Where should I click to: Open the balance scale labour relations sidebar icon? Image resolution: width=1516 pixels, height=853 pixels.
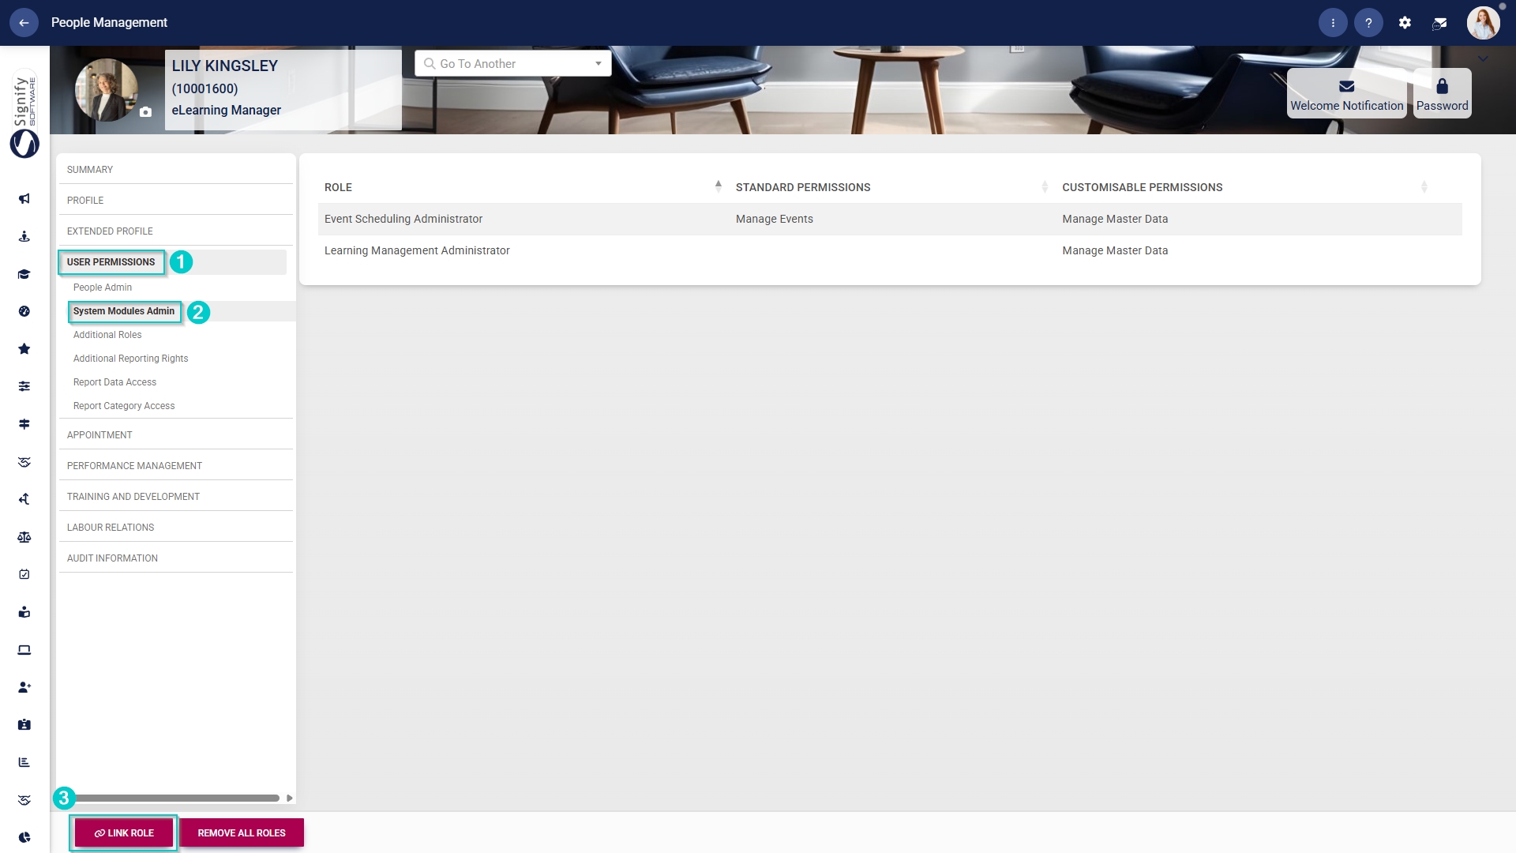[24, 537]
